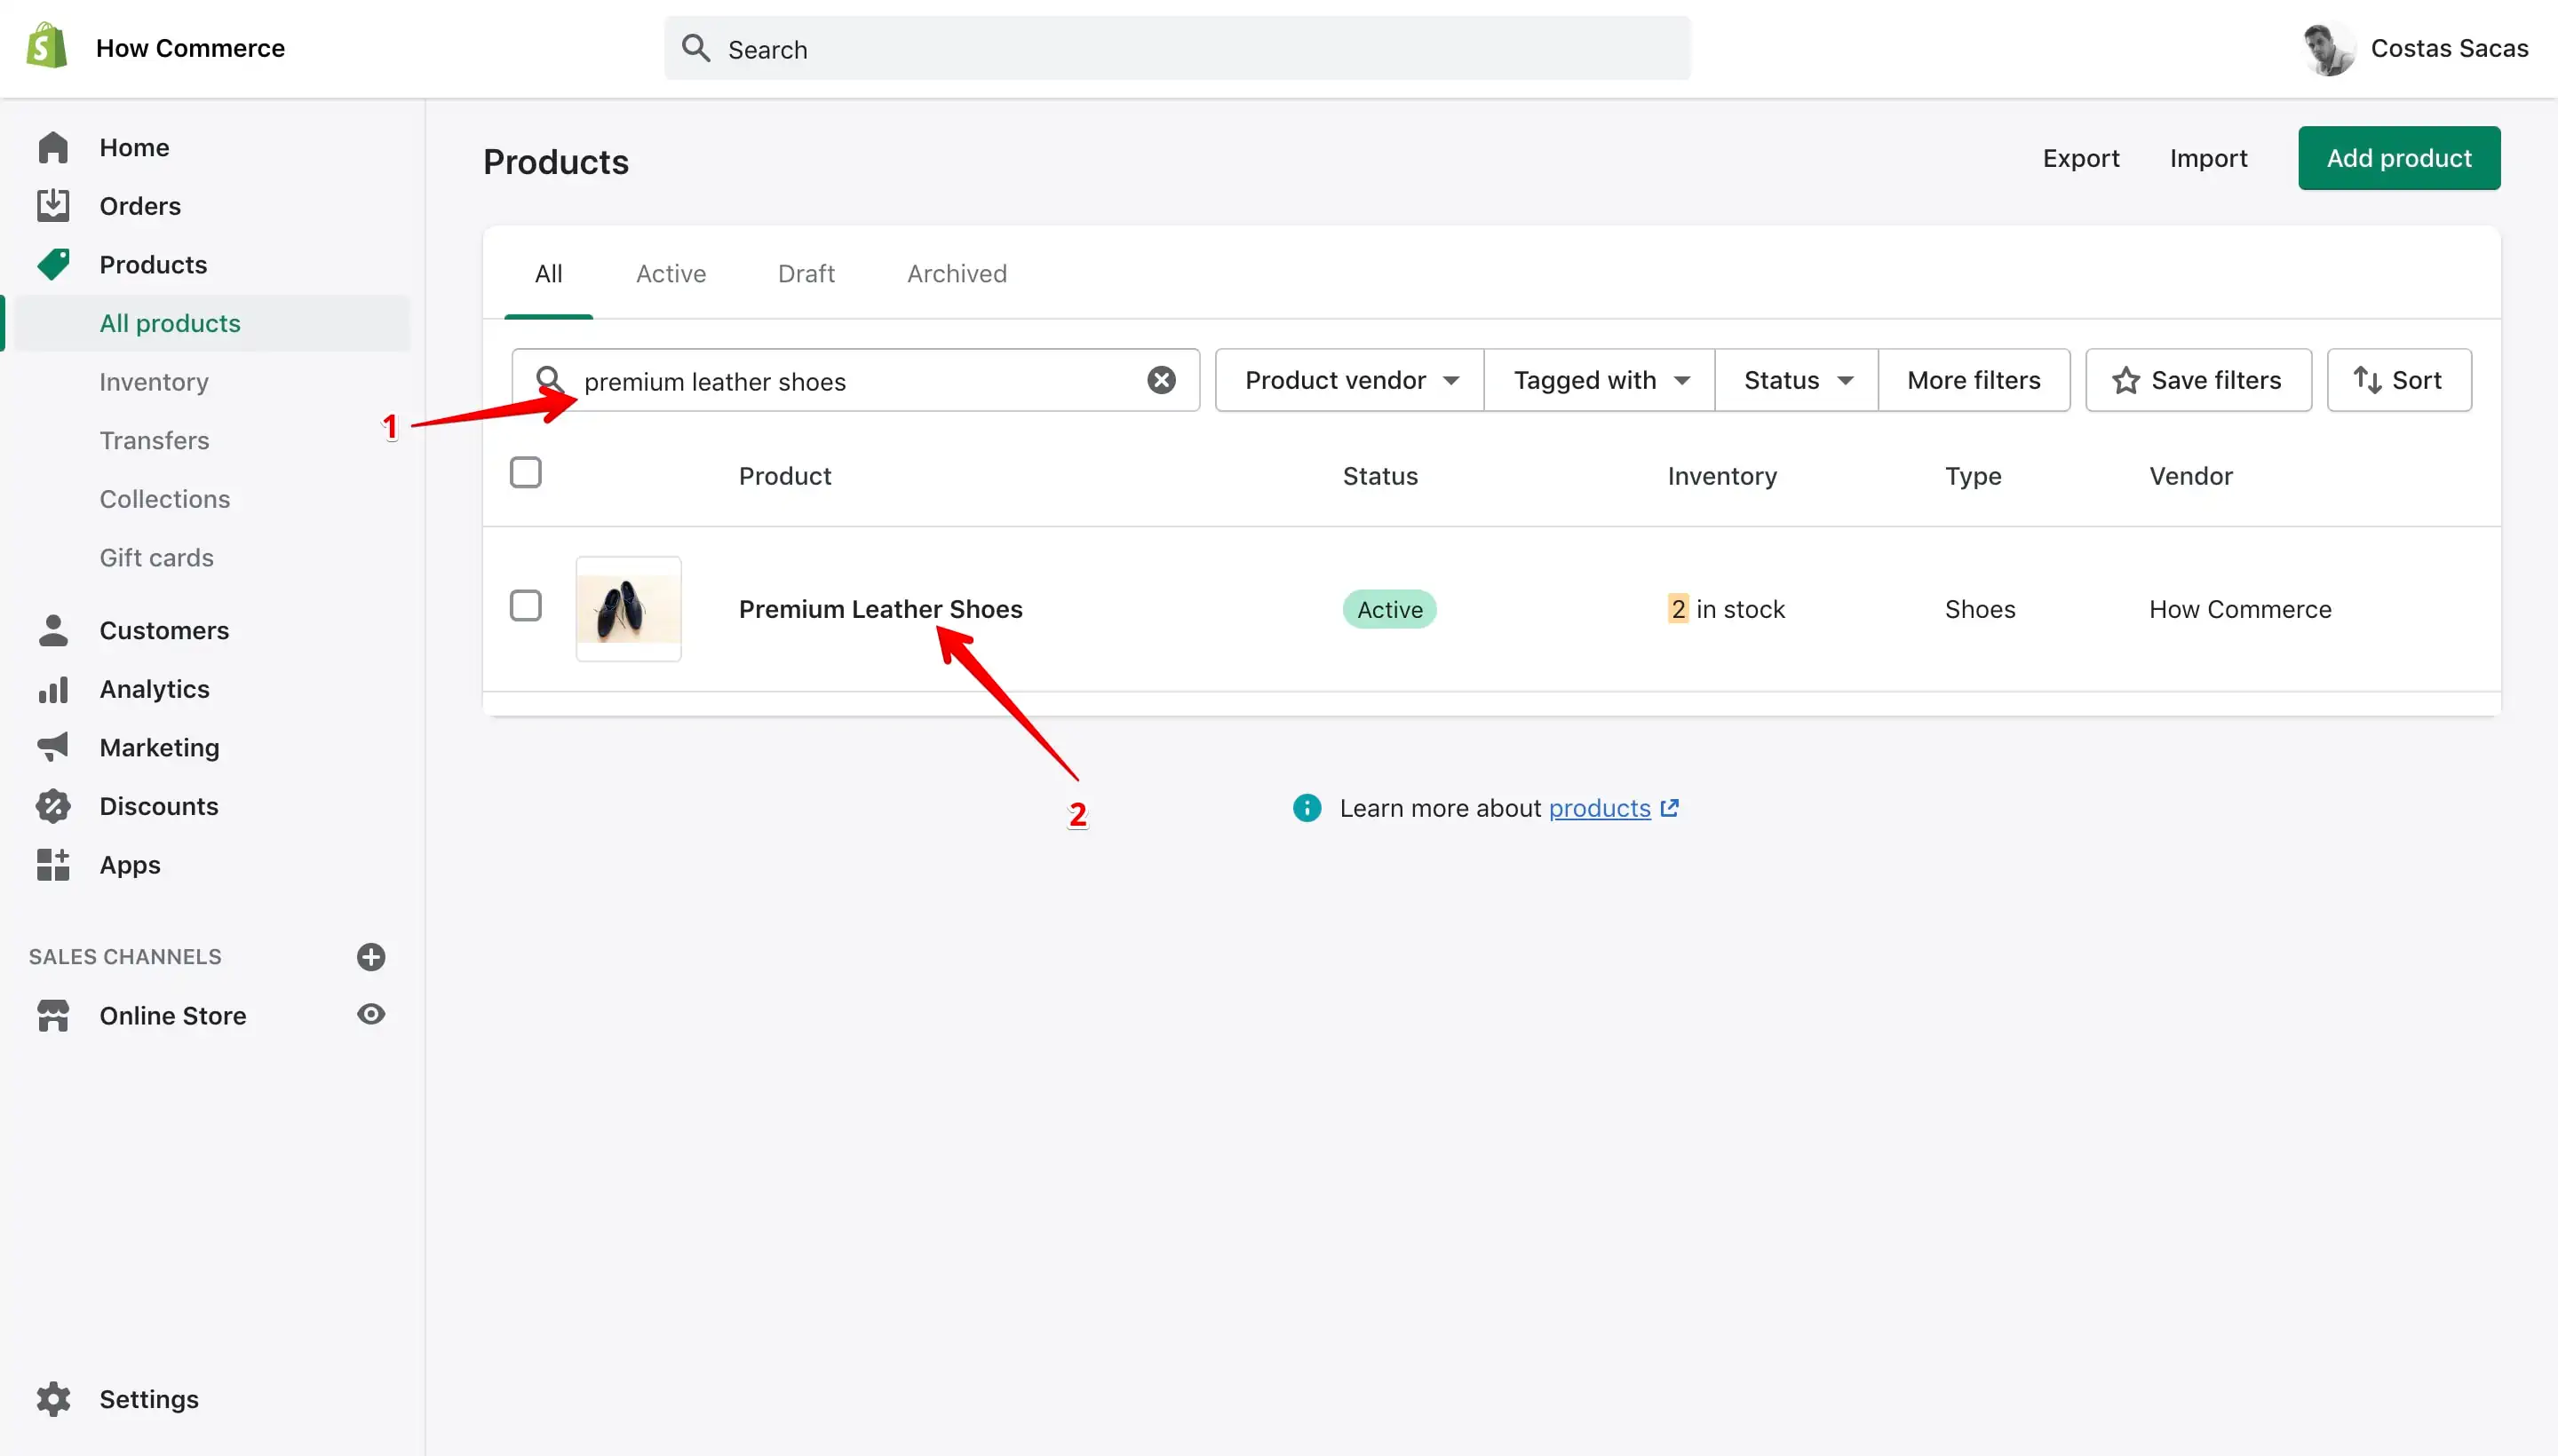This screenshot has width=2558, height=1456.
Task: Check the Premium Leather Shoes row checkbox
Action: (525, 605)
